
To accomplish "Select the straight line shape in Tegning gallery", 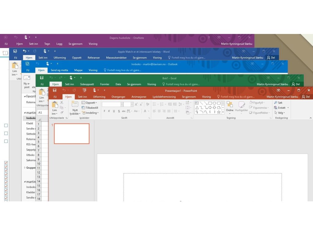I will (201, 103).
